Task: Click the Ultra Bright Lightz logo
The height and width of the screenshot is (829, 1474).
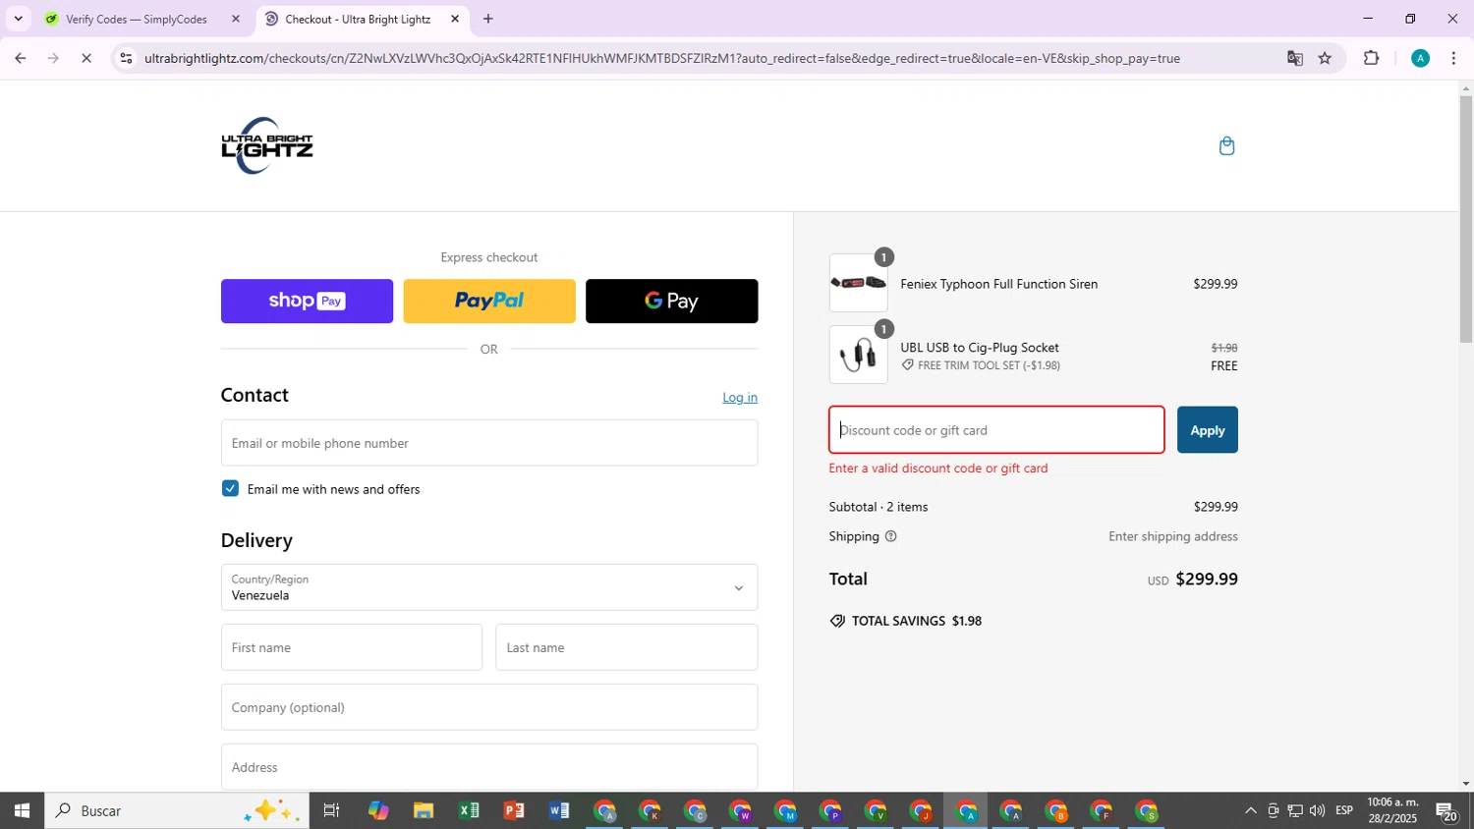Action: (267, 146)
